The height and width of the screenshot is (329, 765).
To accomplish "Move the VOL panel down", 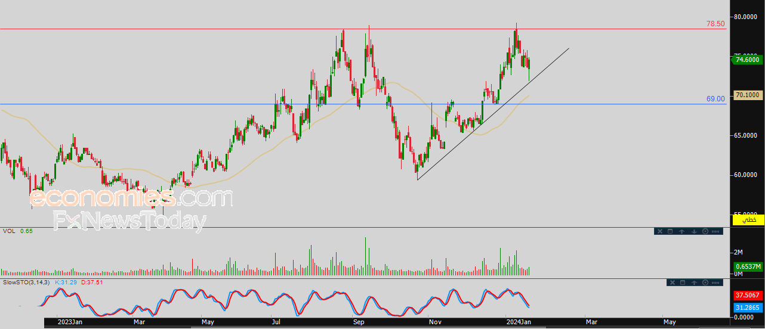I will click(x=694, y=231).
